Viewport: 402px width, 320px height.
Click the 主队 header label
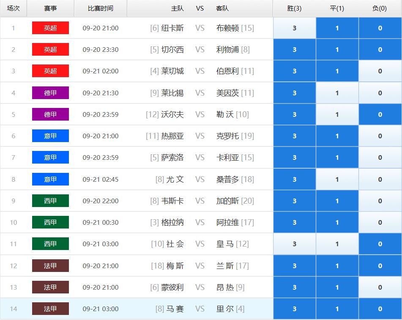(x=178, y=8)
